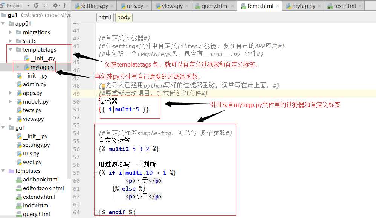Viewport: 376px width, 218px height.
Task: Select the templatetags folder icon
Action: click(19, 50)
